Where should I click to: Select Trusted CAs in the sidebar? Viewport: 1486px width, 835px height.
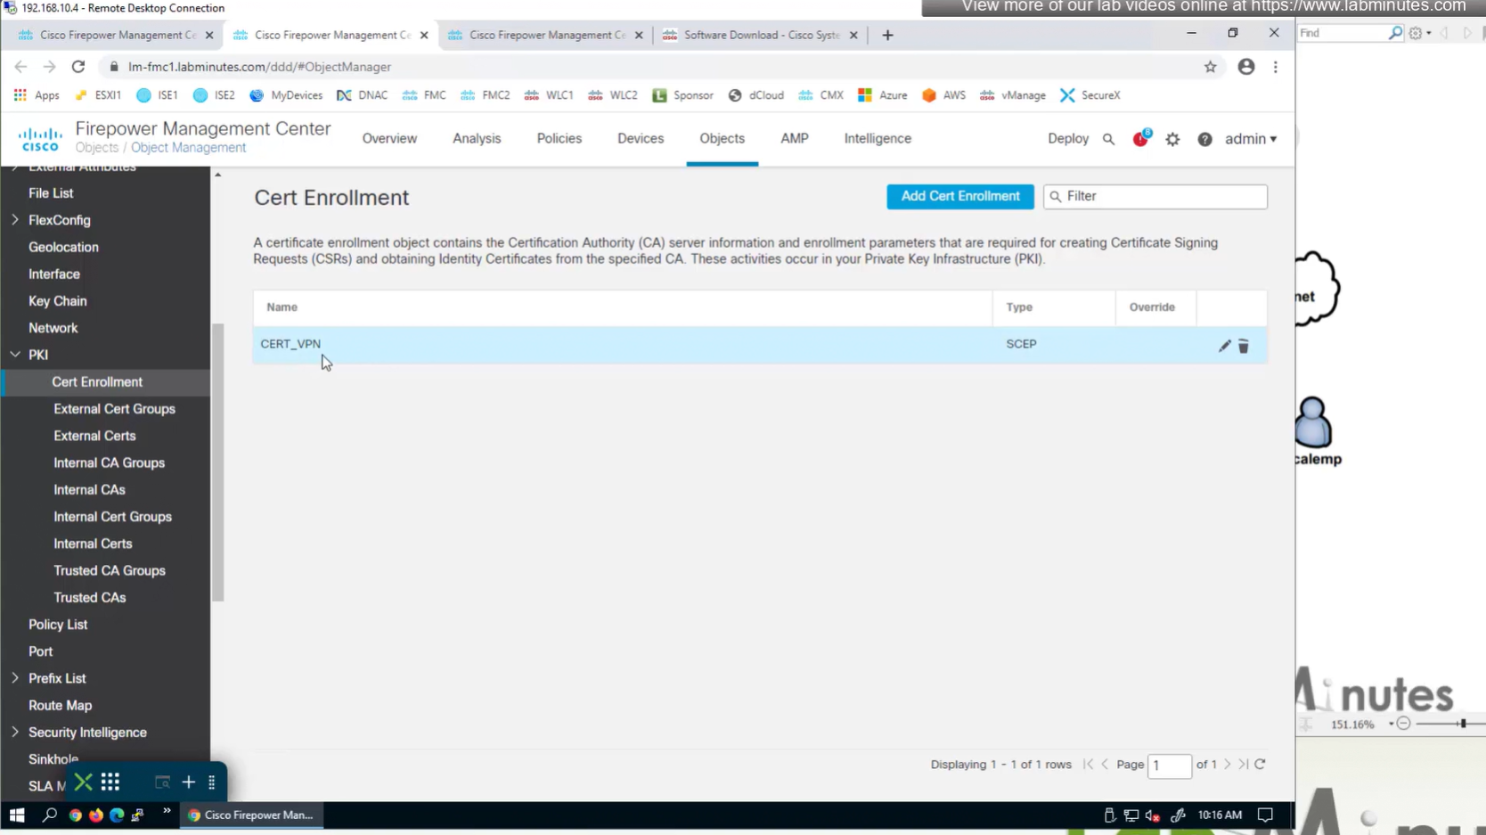(x=89, y=598)
